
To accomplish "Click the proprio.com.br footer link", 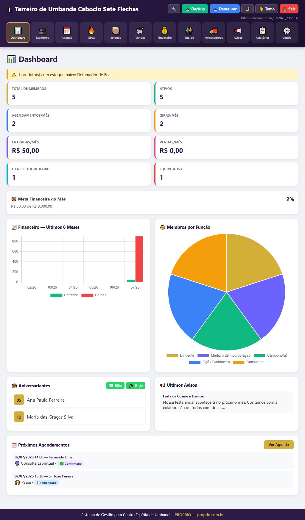I will pos(210,515).
